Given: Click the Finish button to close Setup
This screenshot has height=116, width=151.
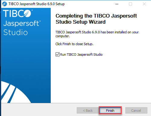Looking at the screenshot, I should [x=110, y=111].
